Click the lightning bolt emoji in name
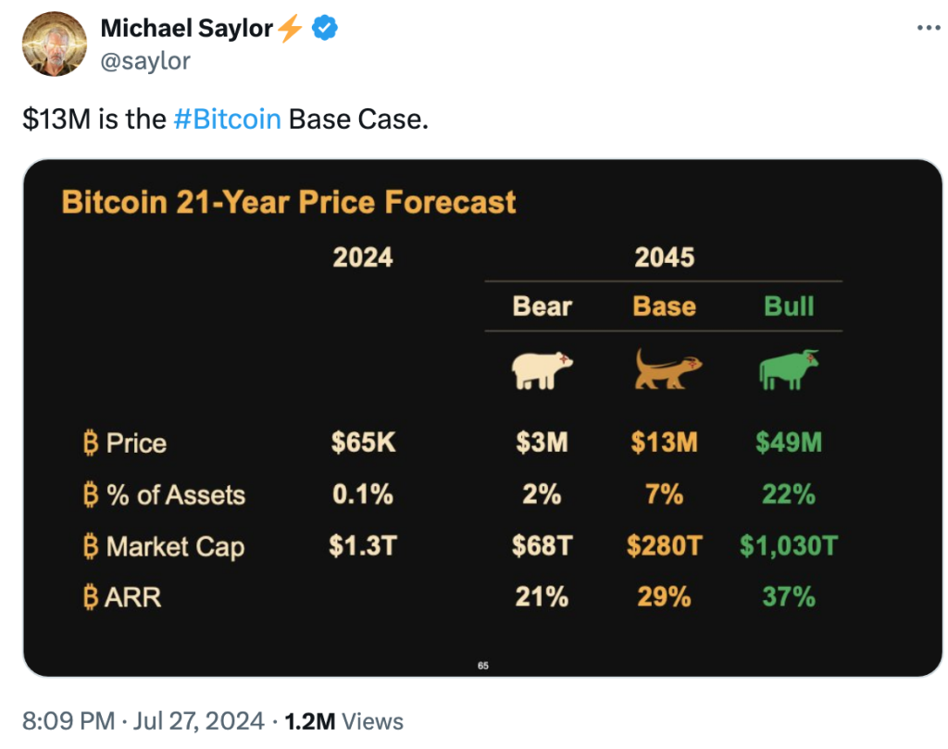Screen dimensions: 948x749 pyautogui.click(x=290, y=29)
